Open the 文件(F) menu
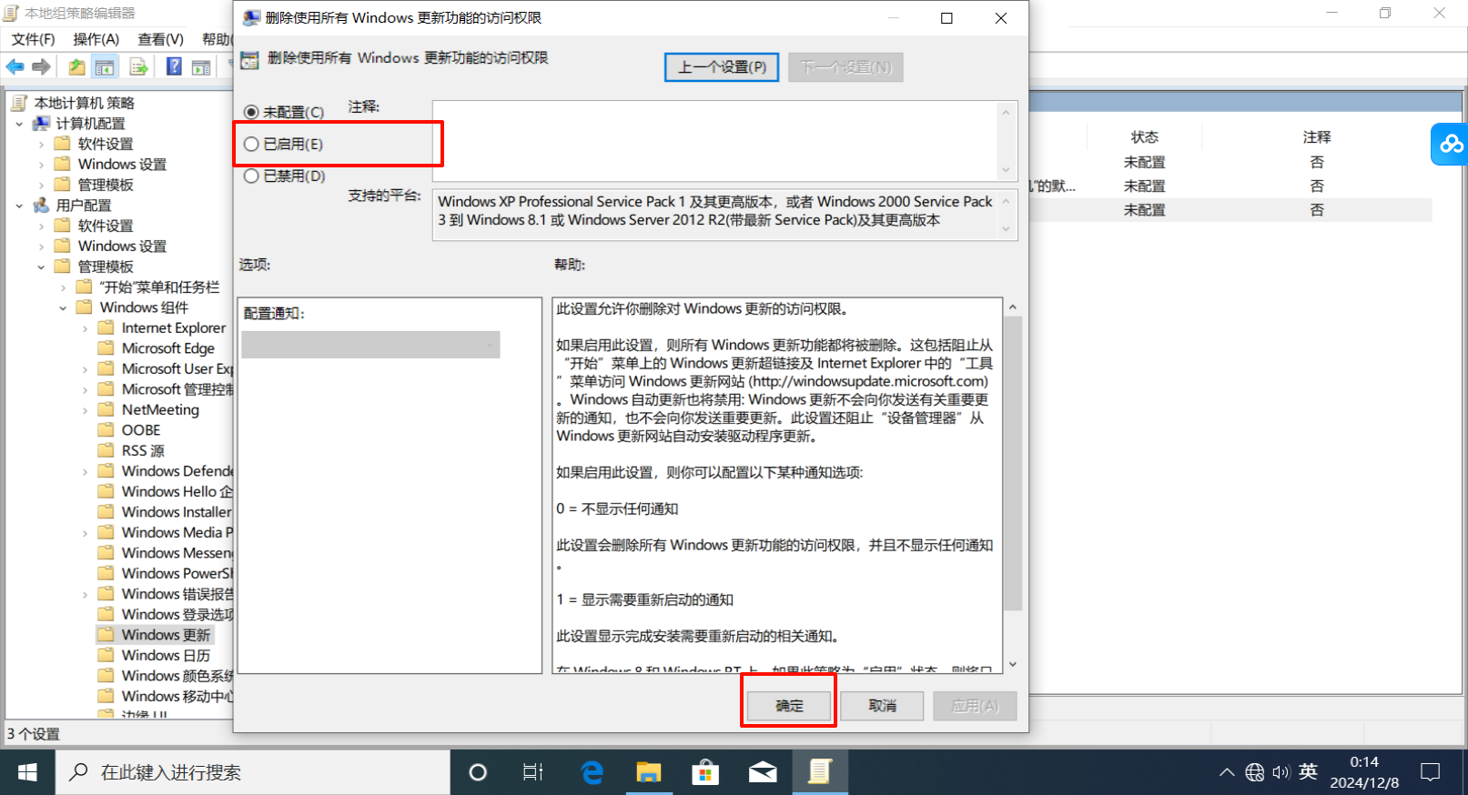Viewport: 1468px width, 795px height. (x=33, y=39)
